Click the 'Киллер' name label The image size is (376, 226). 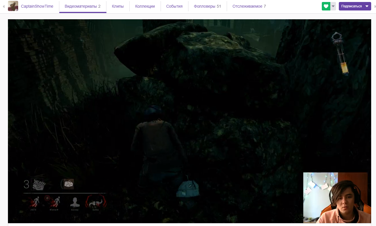(x=75, y=210)
